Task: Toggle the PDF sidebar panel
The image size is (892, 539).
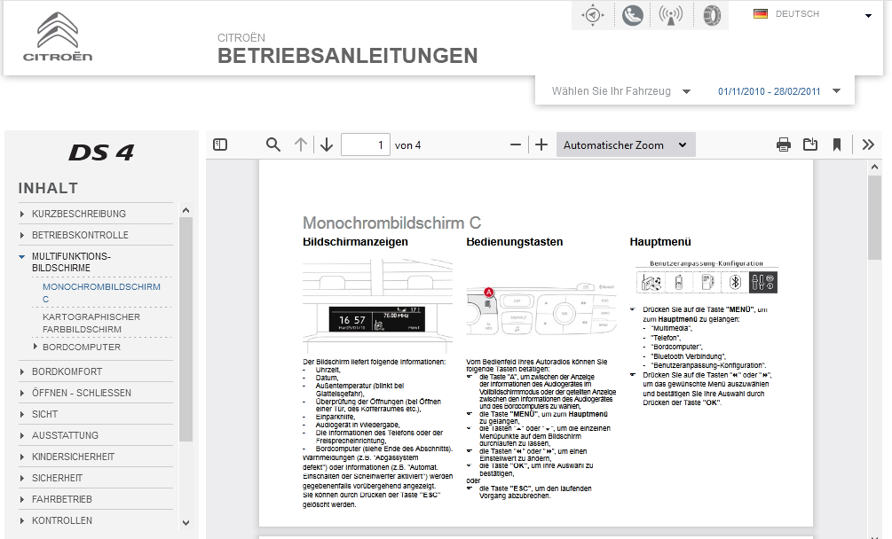Action: coord(220,145)
